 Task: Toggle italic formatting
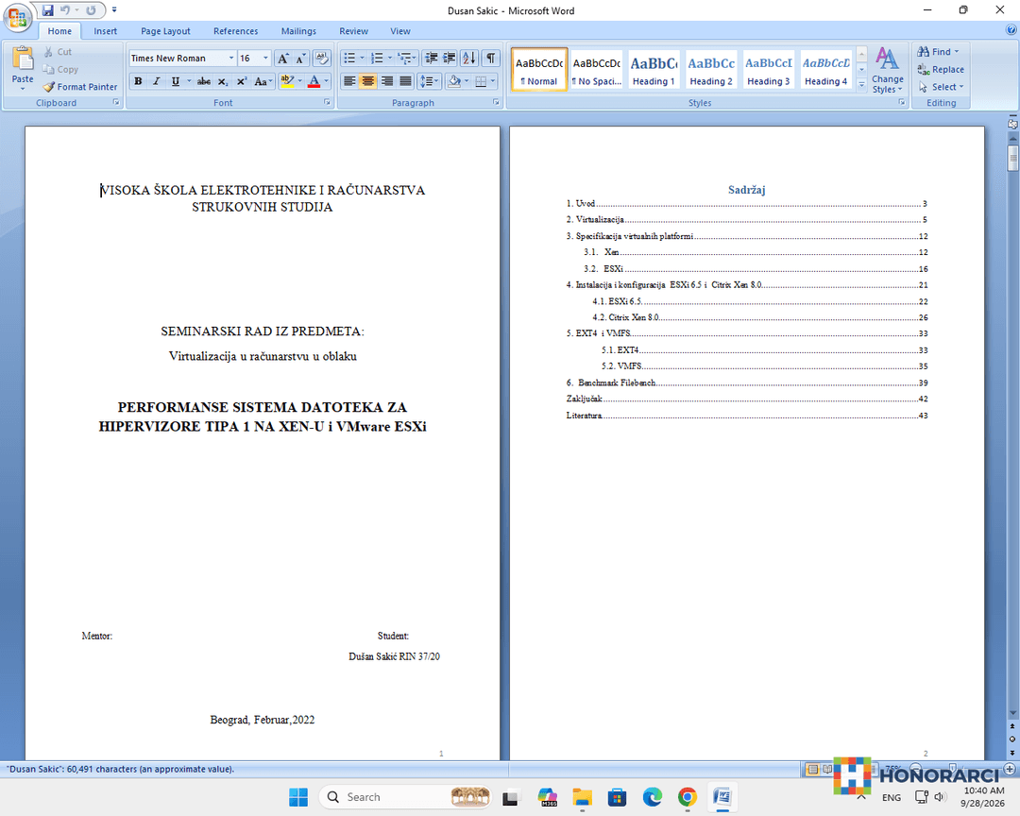point(156,81)
